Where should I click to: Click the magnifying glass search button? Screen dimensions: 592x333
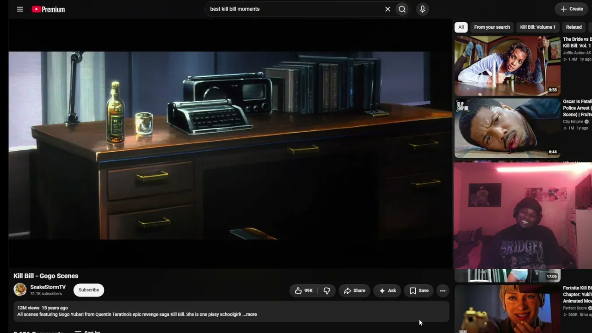pos(402,9)
